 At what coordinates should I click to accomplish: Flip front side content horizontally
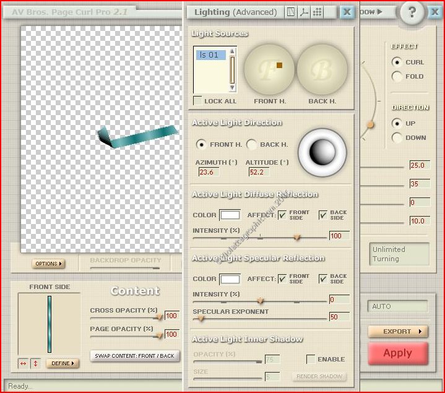(24, 363)
